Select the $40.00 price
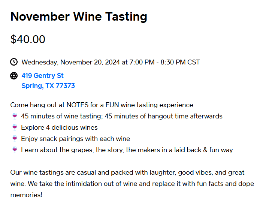 [28, 39]
